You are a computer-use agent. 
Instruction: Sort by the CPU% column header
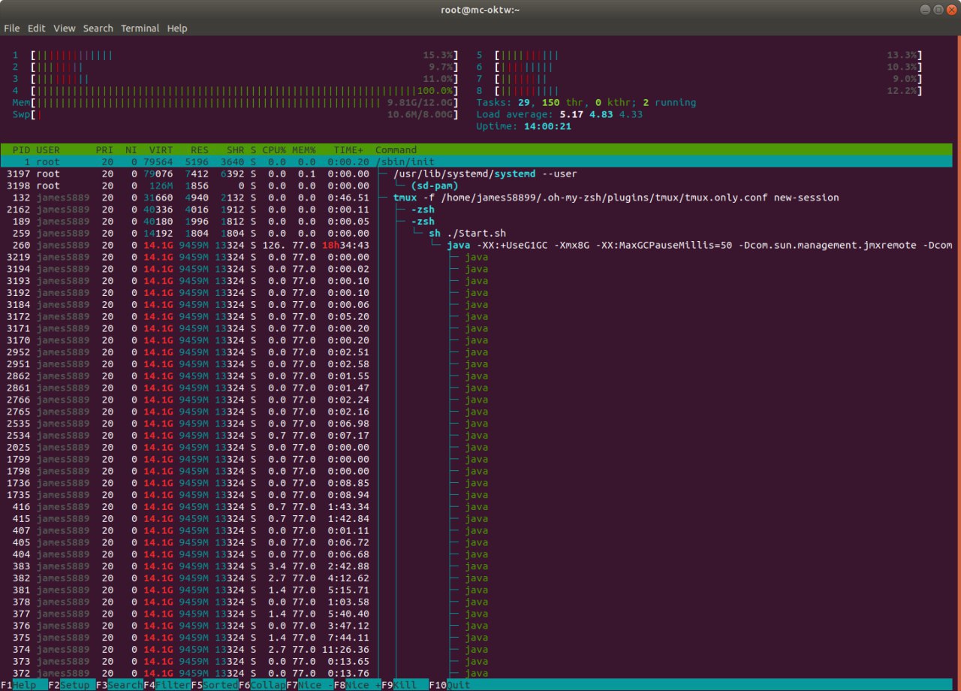274,150
